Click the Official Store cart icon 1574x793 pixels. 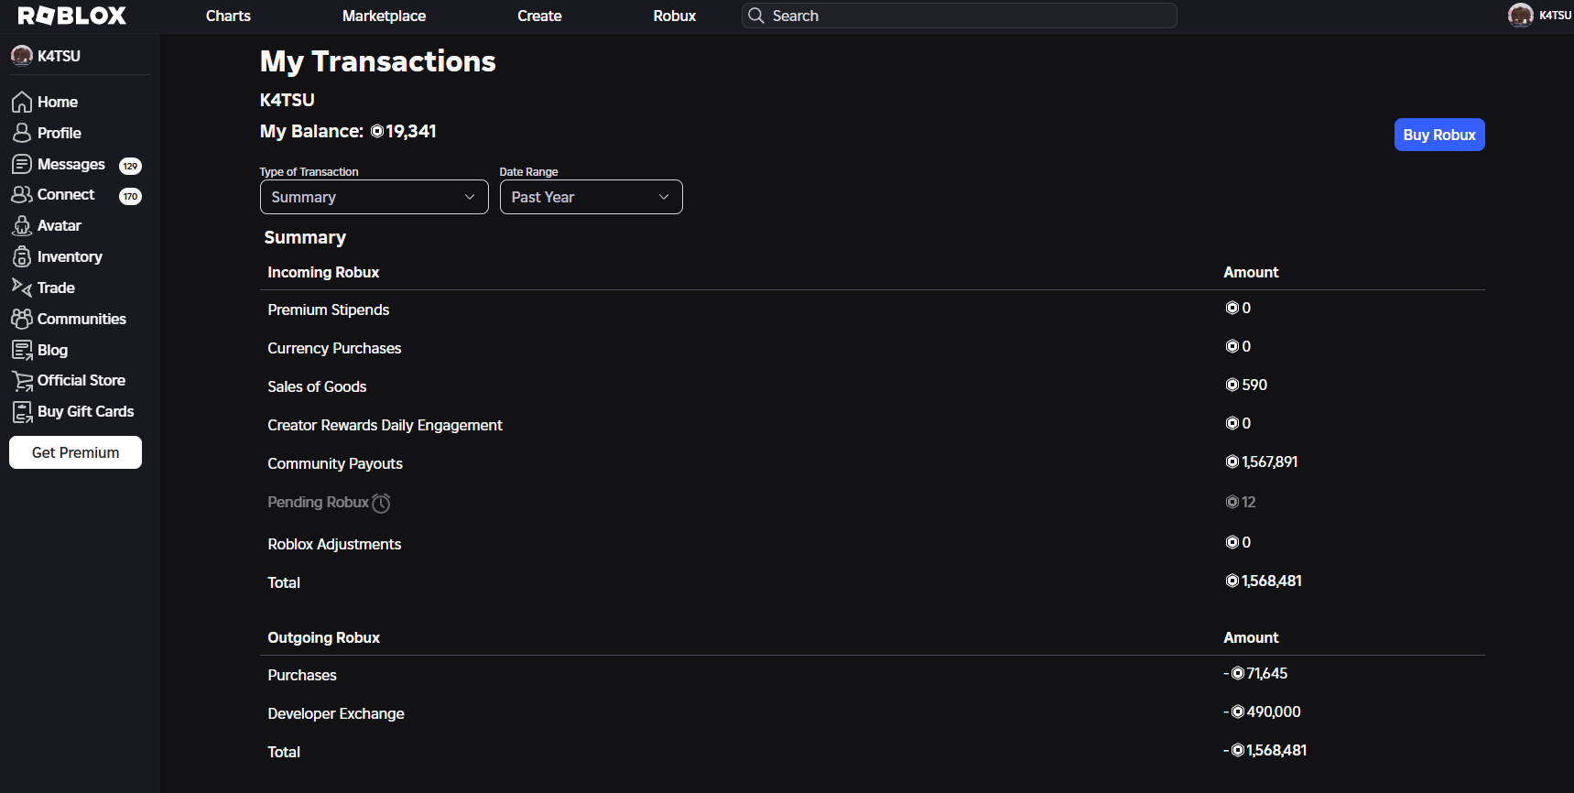22,381
